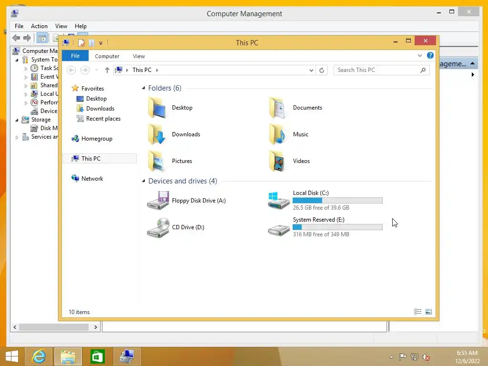
Task: Open File Explorer taskbar button
Action: point(68,356)
